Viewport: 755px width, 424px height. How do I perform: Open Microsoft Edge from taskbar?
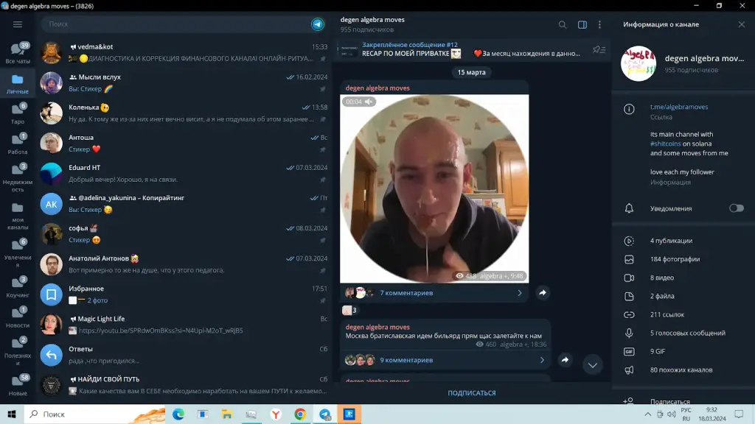click(x=178, y=414)
